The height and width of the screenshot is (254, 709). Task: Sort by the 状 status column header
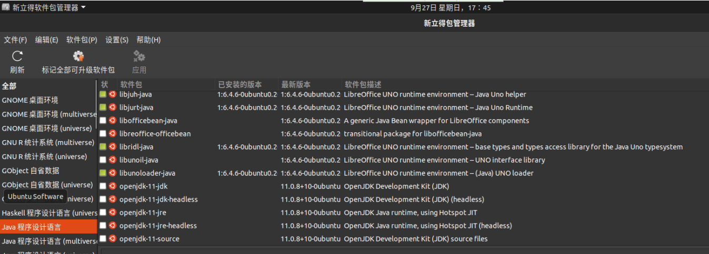pos(104,84)
